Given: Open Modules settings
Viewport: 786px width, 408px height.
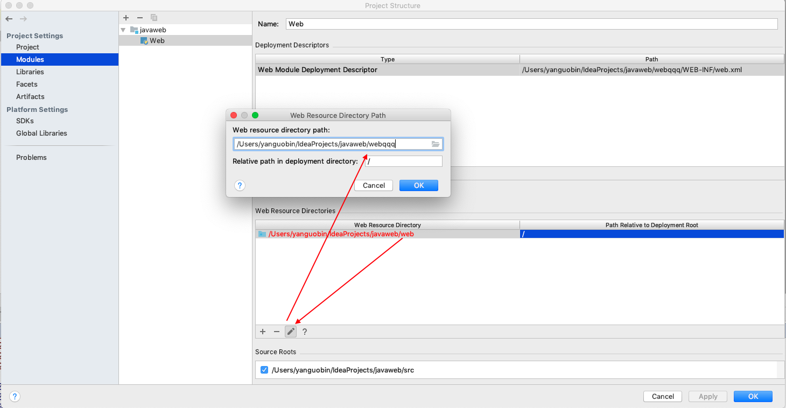Looking at the screenshot, I should (30, 60).
